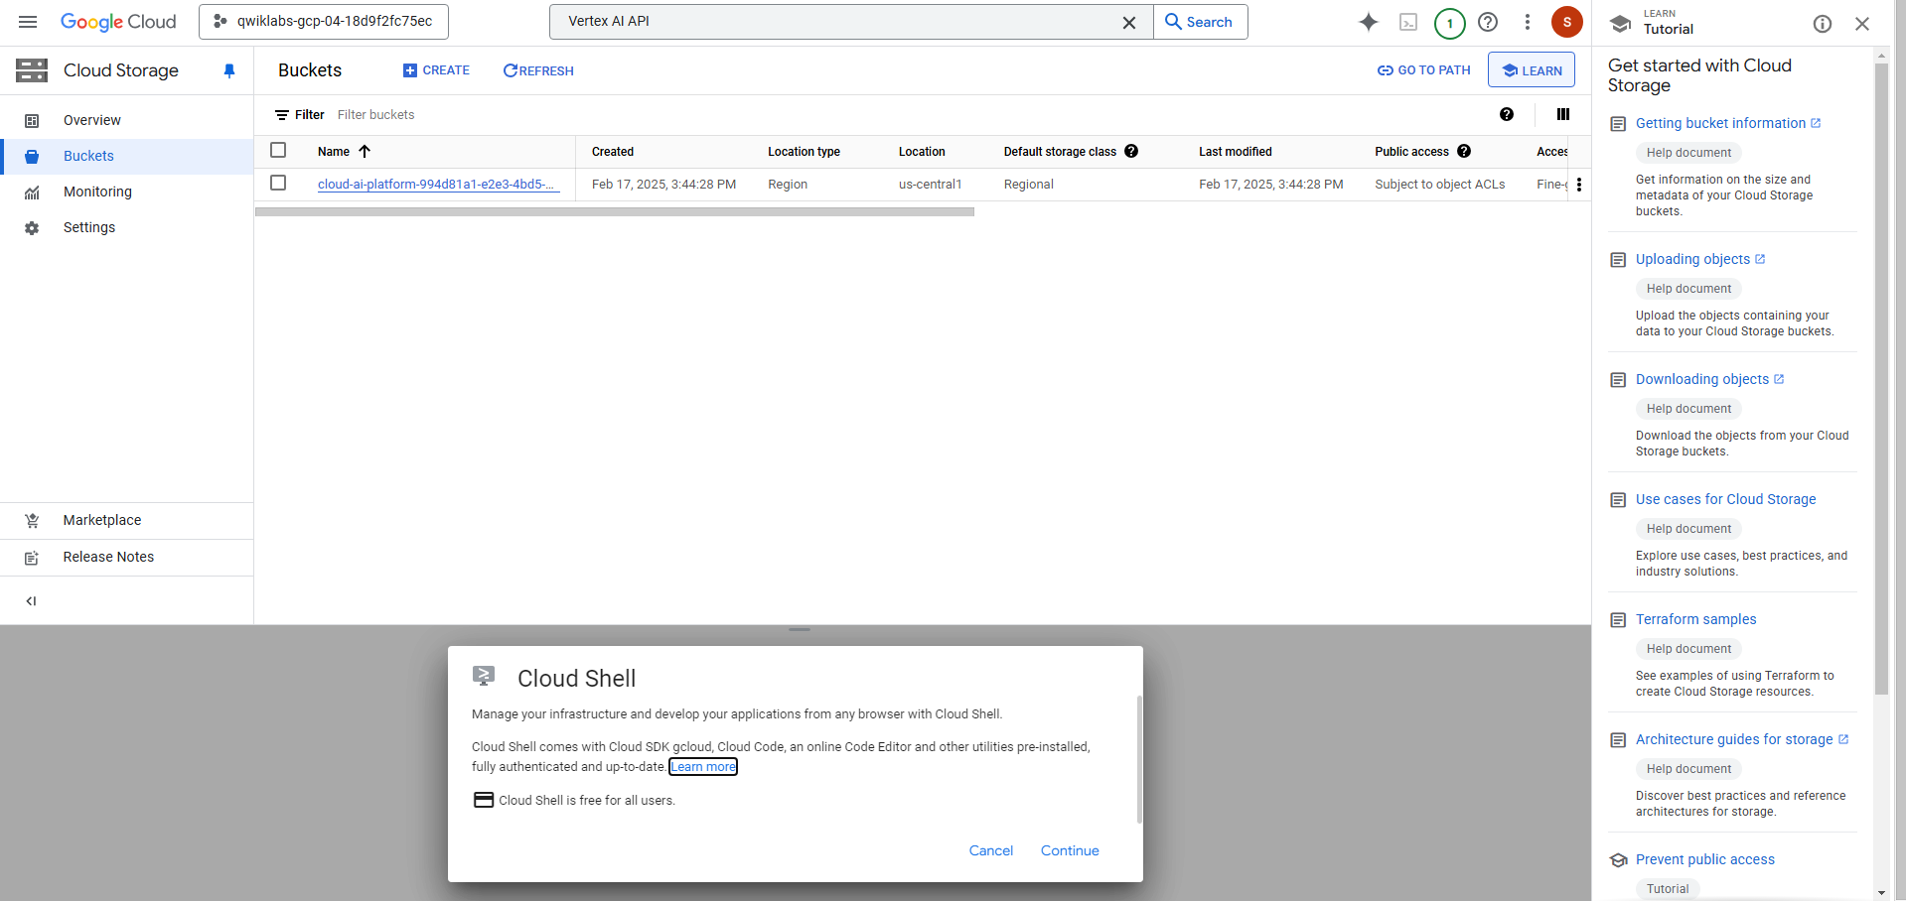Click GO TO PATH
This screenshot has width=1906, height=901.
pyautogui.click(x=1423, y=70)
